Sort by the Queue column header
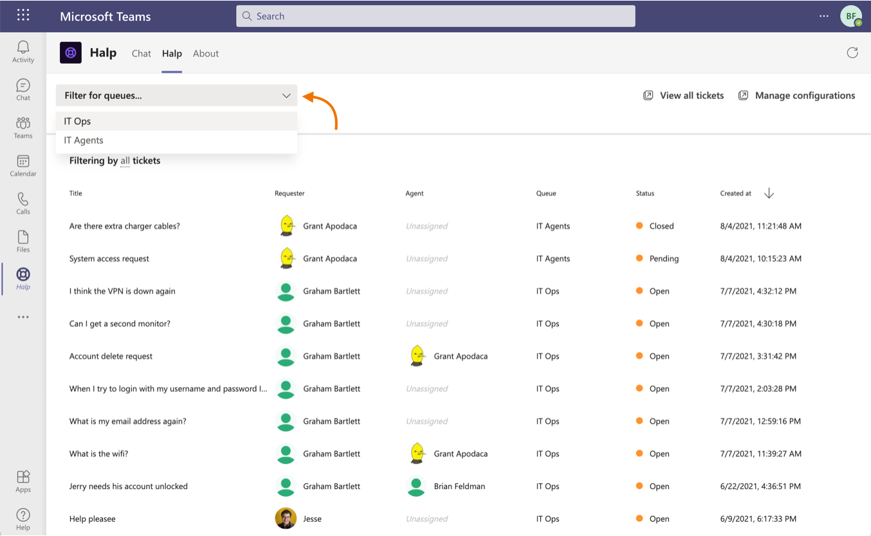The width and height of the screenshot is (871, 536). [x=546, y=193]
